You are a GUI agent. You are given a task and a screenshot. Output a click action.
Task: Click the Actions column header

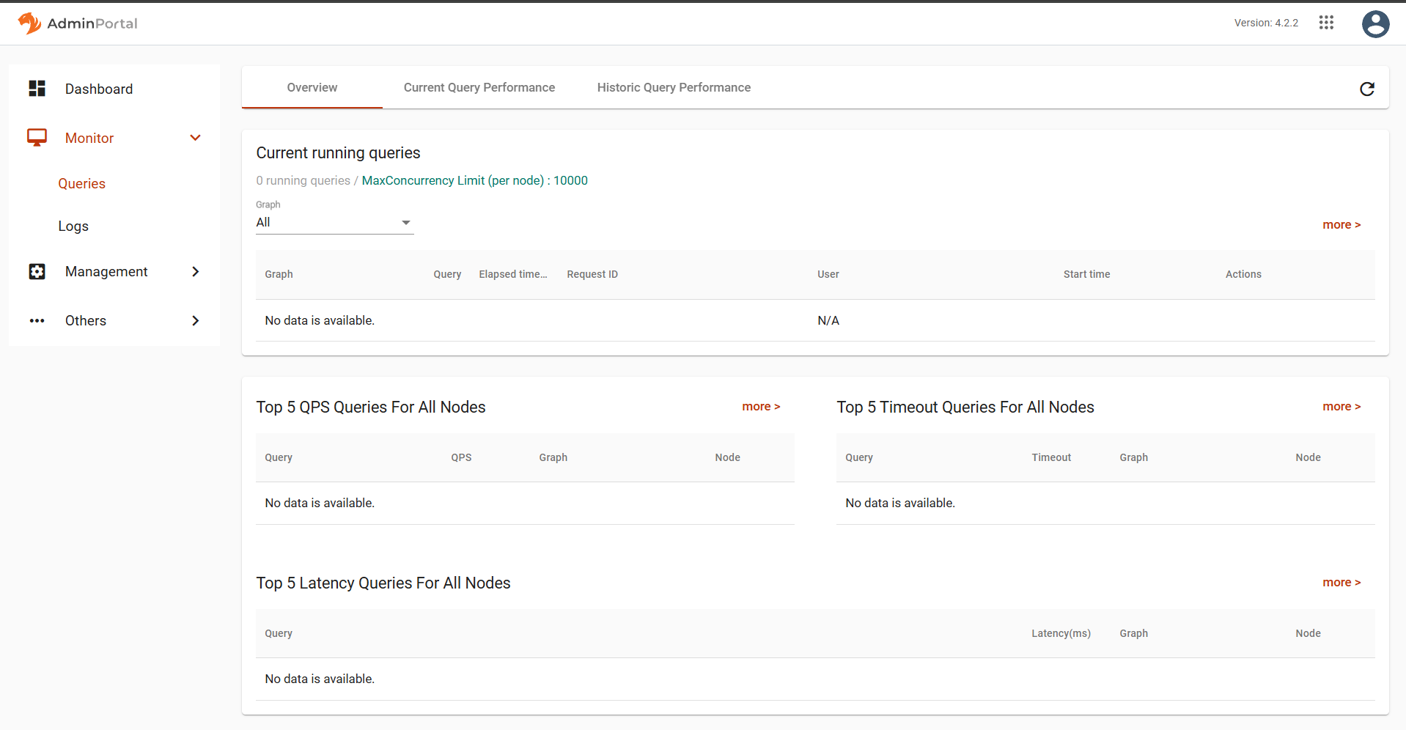pyautogui.click(x=1243, y=274)
